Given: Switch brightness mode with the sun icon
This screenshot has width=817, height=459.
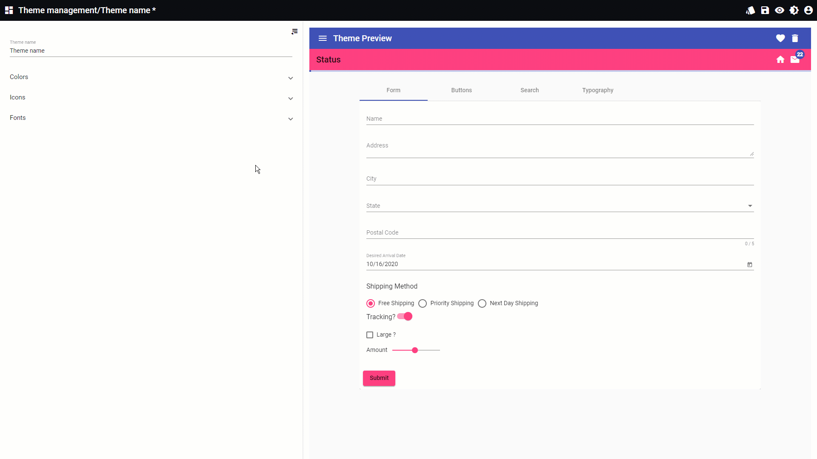Looking at the screenshot, I should [794, 10].
